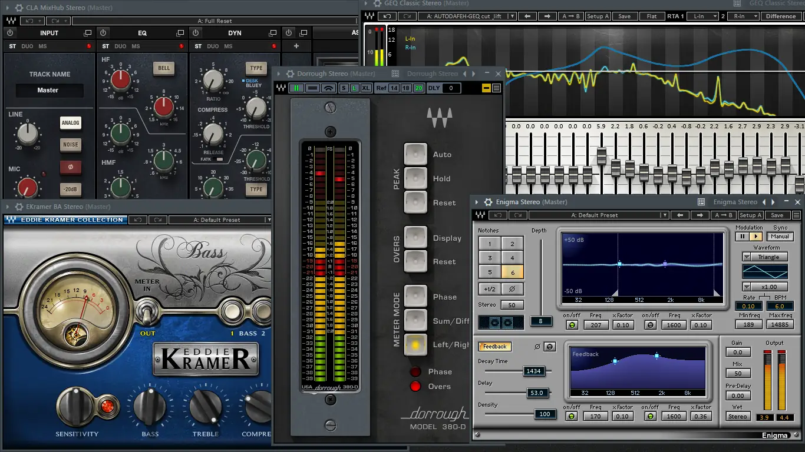This screenshot has width=805, height=452.
Task: Click the Flat button in GEQ Classic
Action: pos(652,16)
